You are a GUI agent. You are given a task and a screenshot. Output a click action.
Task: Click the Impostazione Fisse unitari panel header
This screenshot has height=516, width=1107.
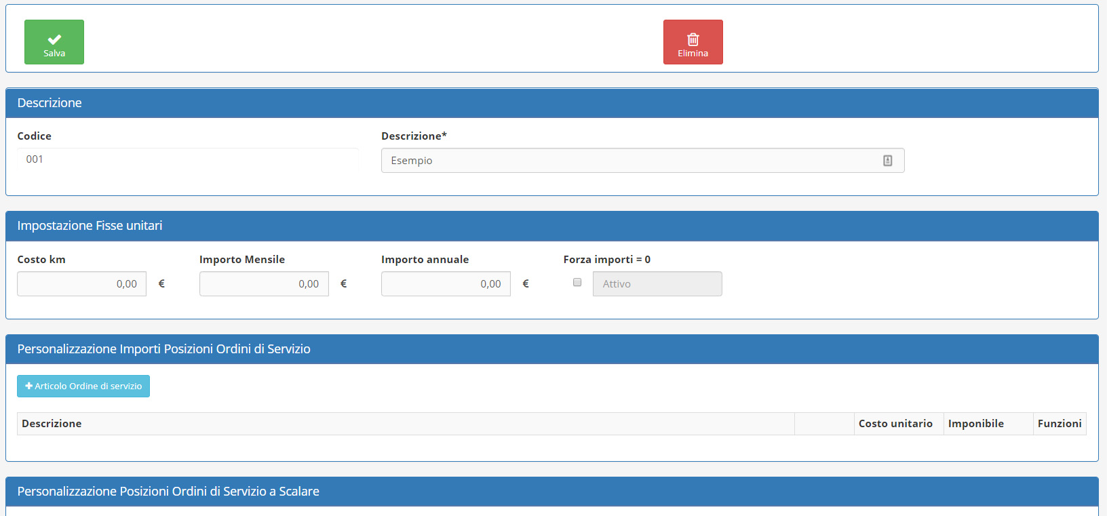[x=90, y=226]
